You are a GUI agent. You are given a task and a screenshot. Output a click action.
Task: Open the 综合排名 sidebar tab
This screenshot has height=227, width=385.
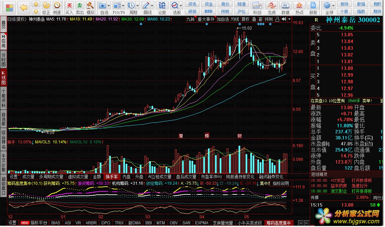[3, 140]
